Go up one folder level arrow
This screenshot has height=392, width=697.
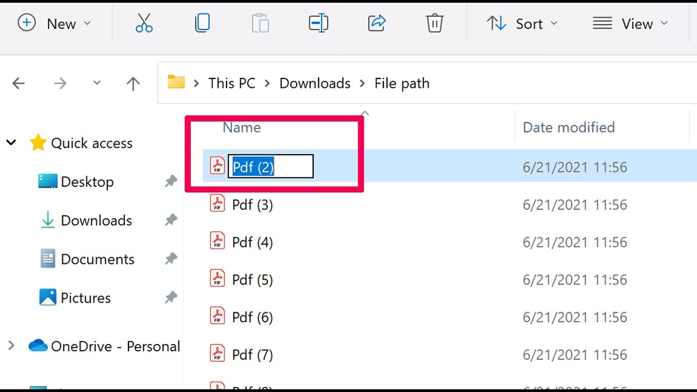[x=133, y=83]
